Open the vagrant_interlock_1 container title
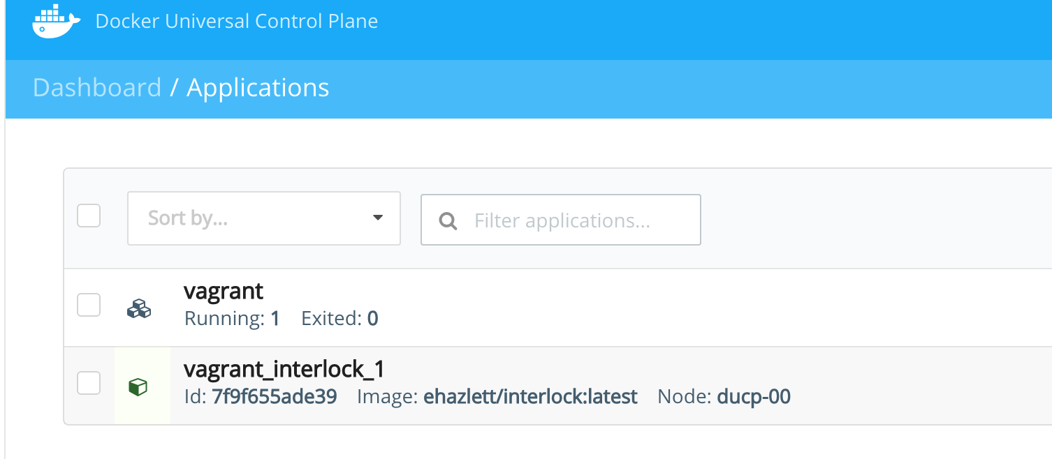Image resolution: width=1052 pixels, height=459 pixels. click(284, 368)
